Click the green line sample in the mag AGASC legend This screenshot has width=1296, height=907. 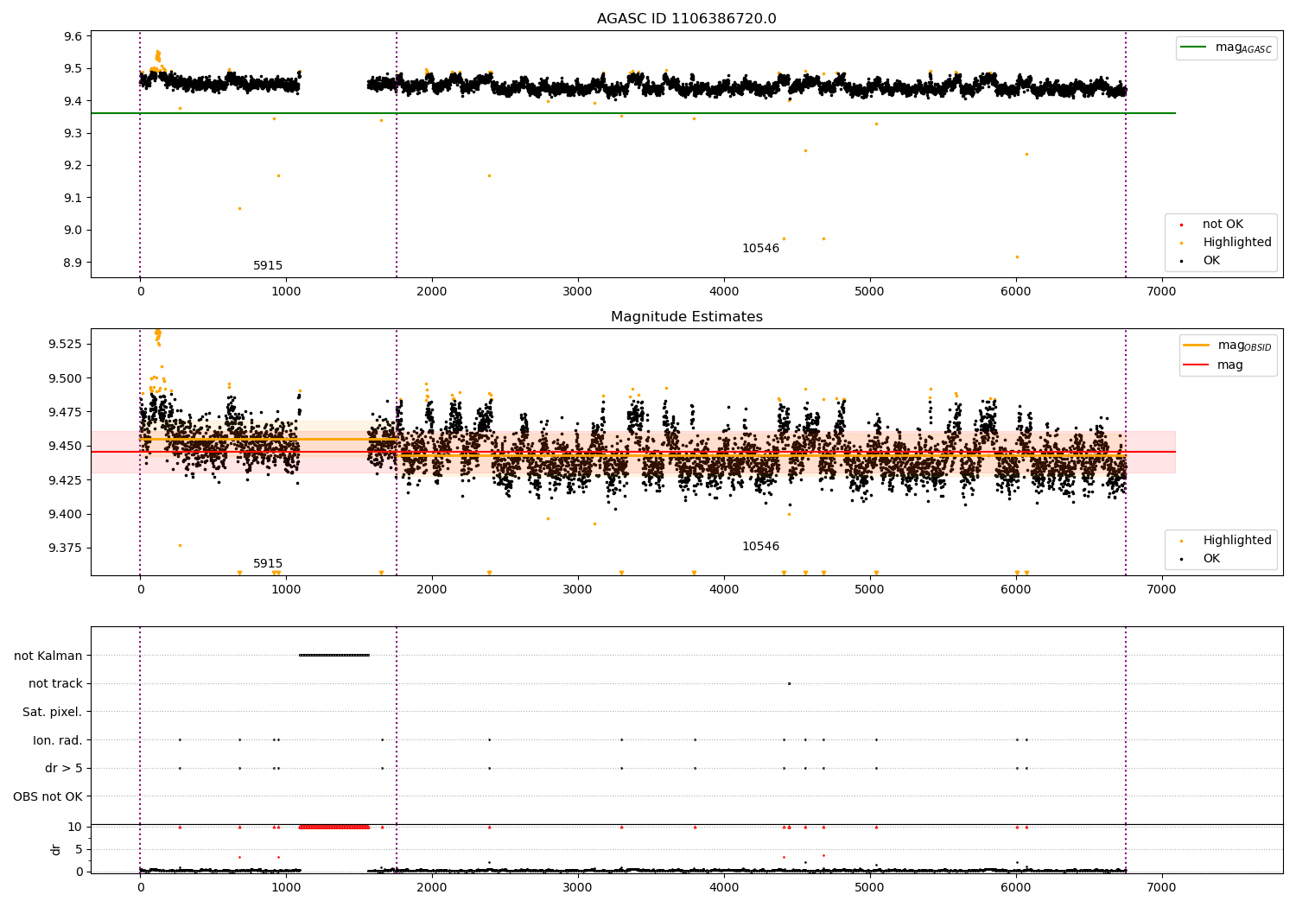[x=1194, y=48]
